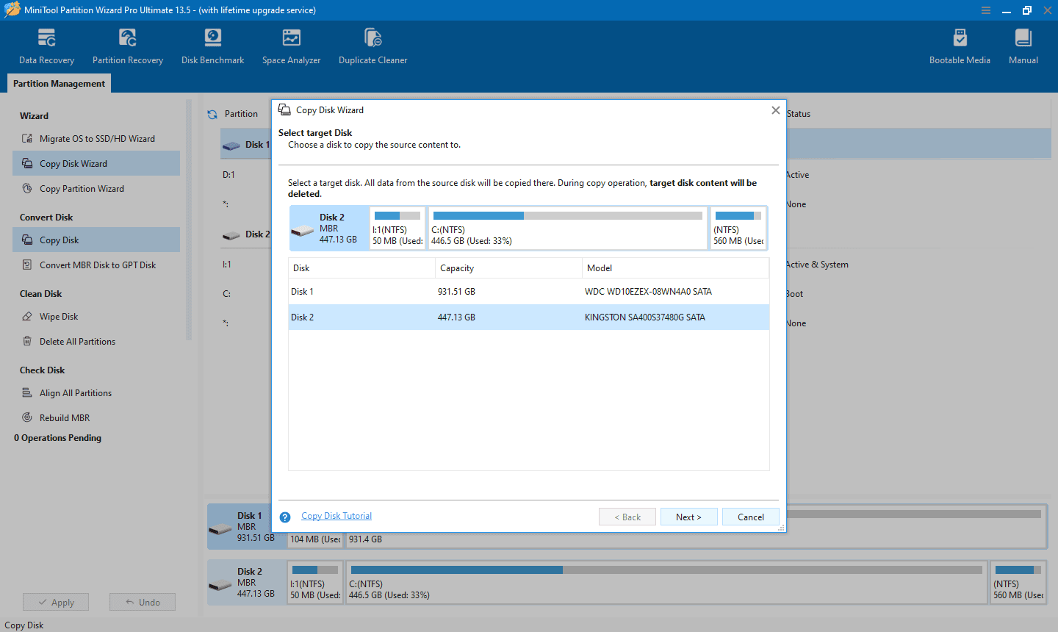Open the Bootable Media creator
Viewport: 1058px width, 632px height.
click(x=960, y=46)
